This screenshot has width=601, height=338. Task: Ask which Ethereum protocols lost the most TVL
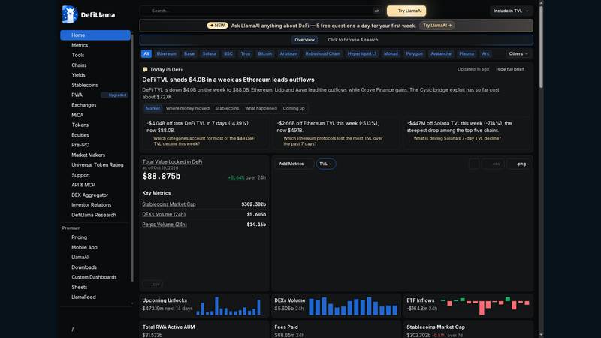pos(333,141)
